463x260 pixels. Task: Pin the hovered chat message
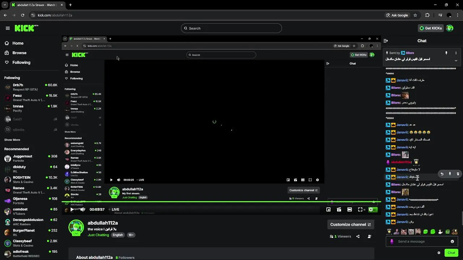[450, 174]
